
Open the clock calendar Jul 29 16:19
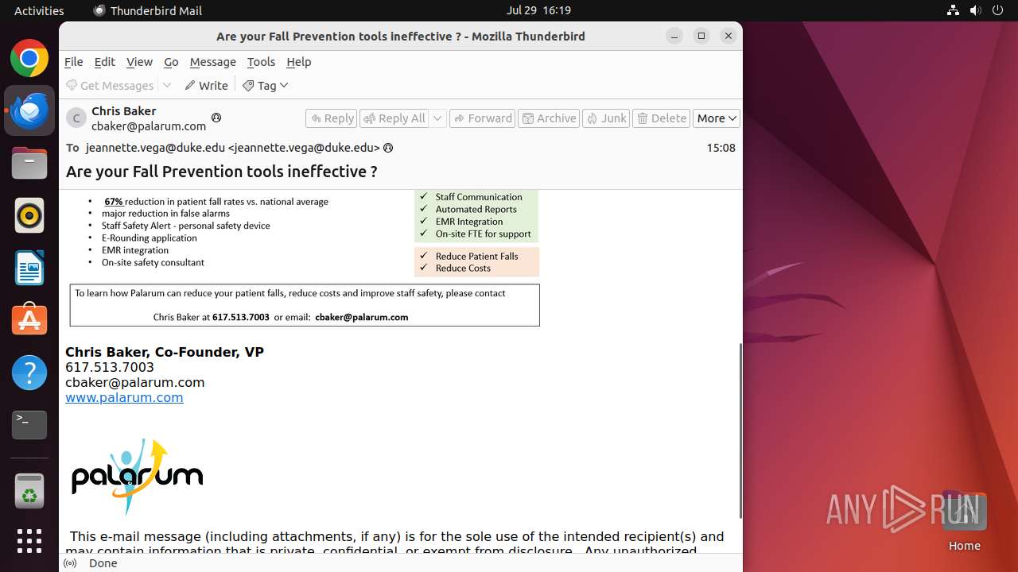click(x=538, y=10)
